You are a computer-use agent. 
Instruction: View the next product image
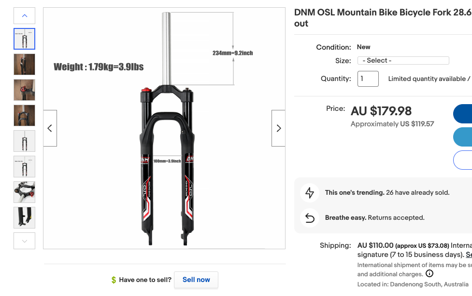click(278, 128)
